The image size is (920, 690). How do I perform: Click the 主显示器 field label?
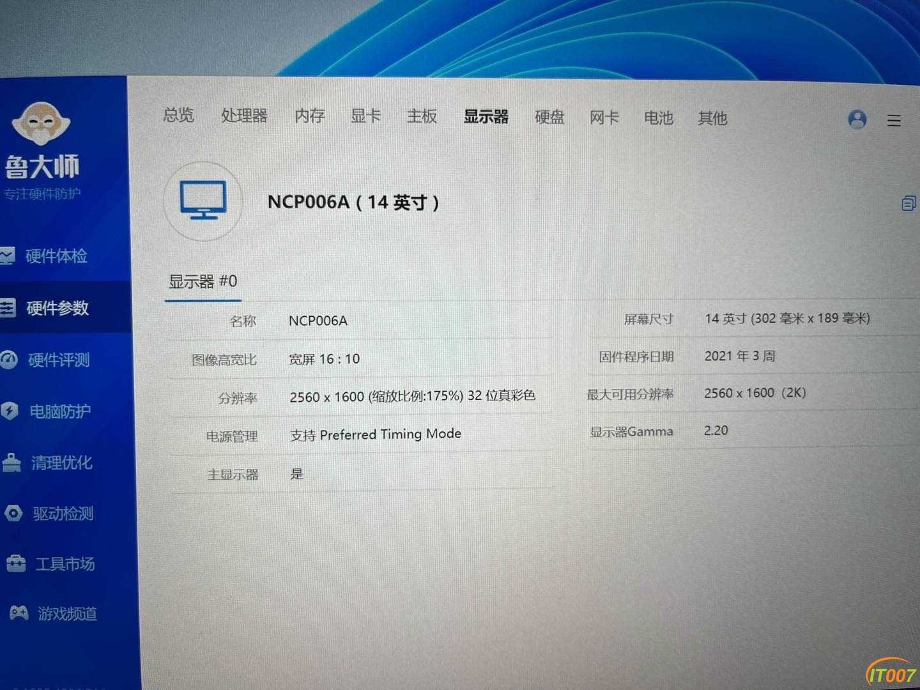233,475
